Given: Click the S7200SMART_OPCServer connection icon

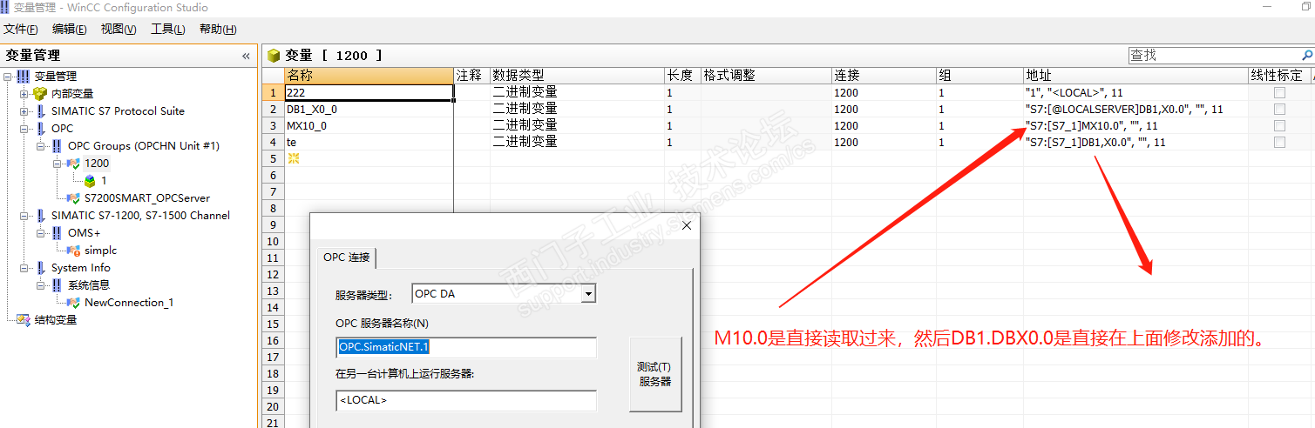Looking at the screenshot, I should (73, 198).
